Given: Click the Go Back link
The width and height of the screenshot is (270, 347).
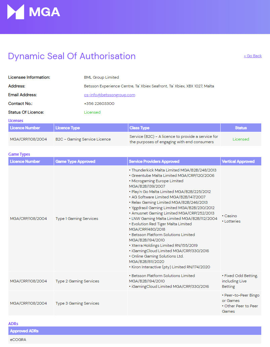Looking at the screenshot, I should click(x=253, y=56).
